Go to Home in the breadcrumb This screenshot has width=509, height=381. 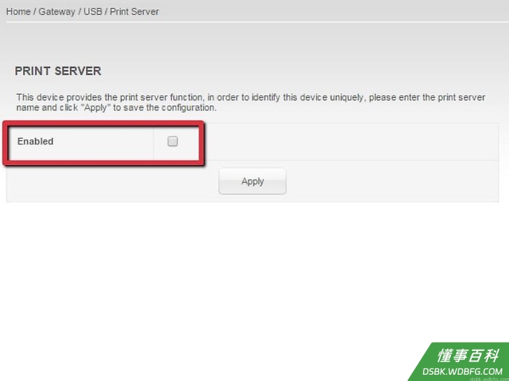tap(18, 12)
